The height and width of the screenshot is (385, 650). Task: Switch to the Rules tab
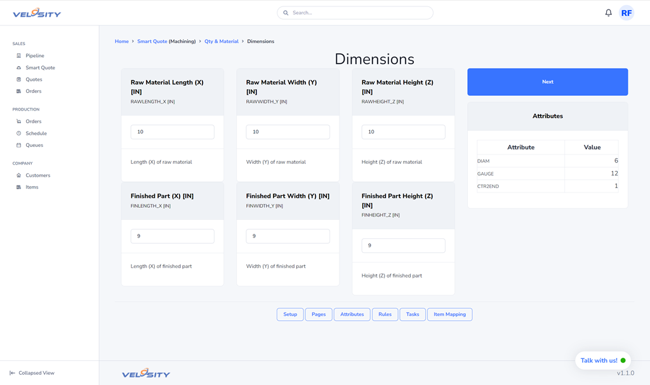(x=385, y=314)
